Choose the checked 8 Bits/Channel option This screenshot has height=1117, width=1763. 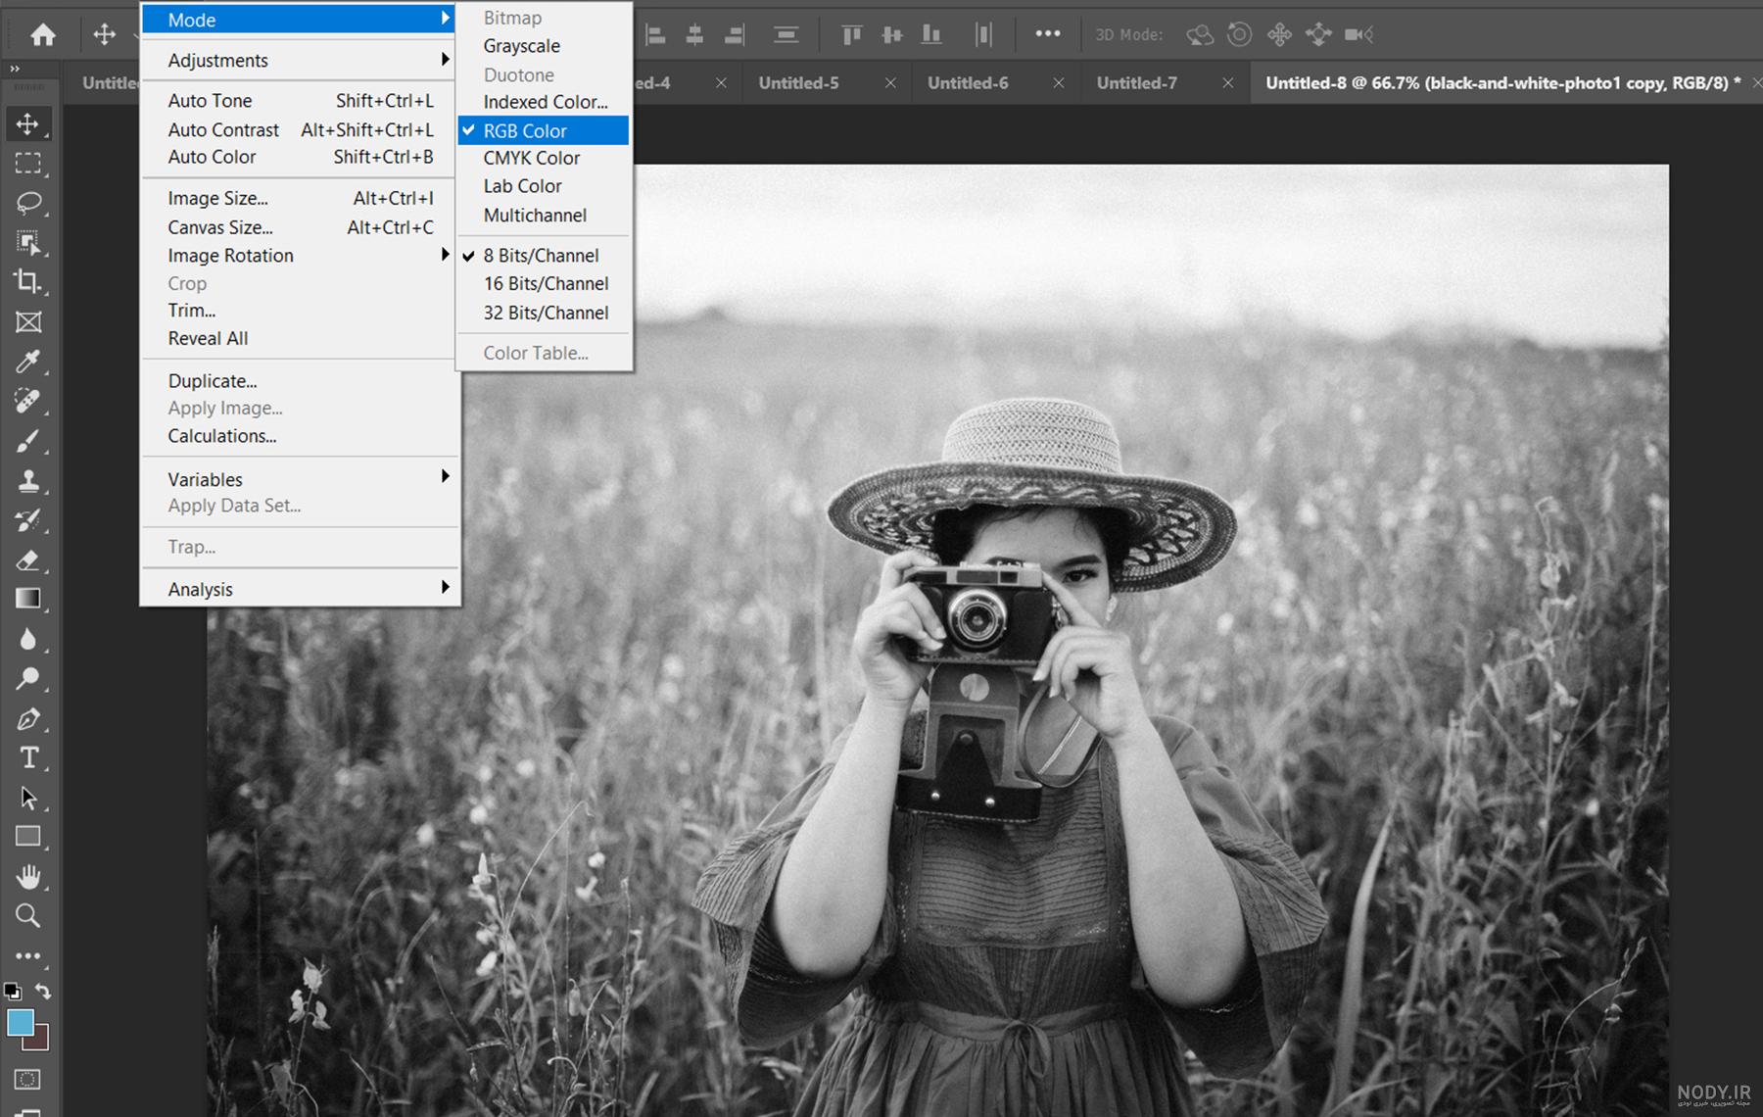(x=543, y=255)
